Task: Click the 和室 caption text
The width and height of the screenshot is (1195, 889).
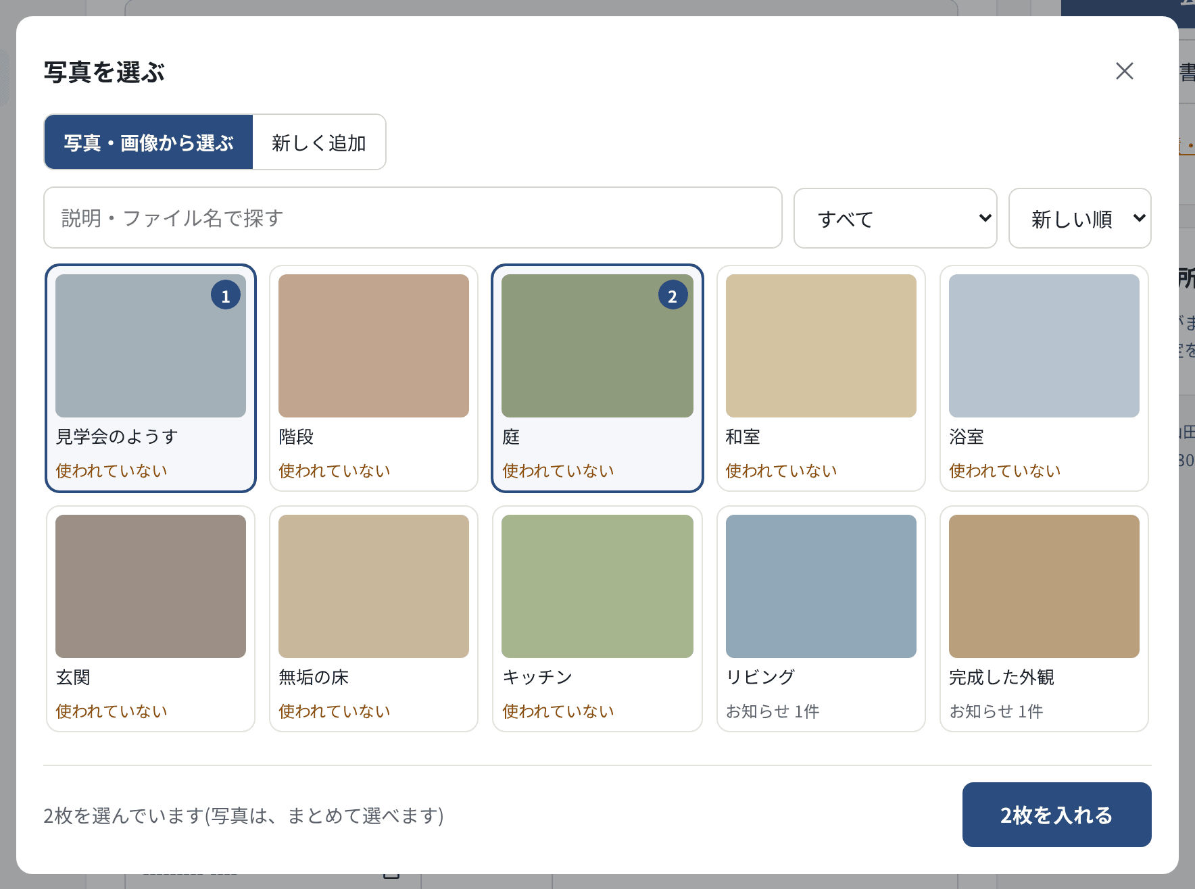Action: click(743, 436)
